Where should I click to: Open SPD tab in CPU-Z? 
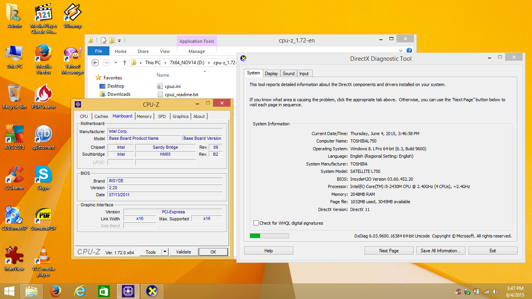coord(162,116)
